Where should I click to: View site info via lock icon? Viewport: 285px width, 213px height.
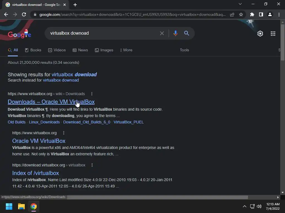(35, 14)
